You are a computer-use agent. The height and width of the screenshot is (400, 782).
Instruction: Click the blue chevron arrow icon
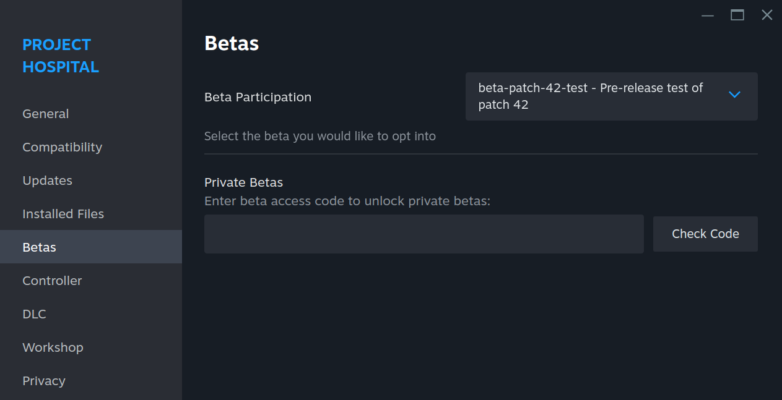point(734,95)
